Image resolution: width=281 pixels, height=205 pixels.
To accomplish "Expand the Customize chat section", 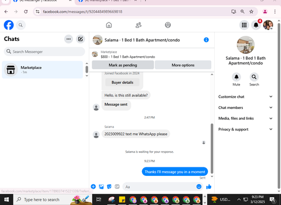I will coord(245,97).
